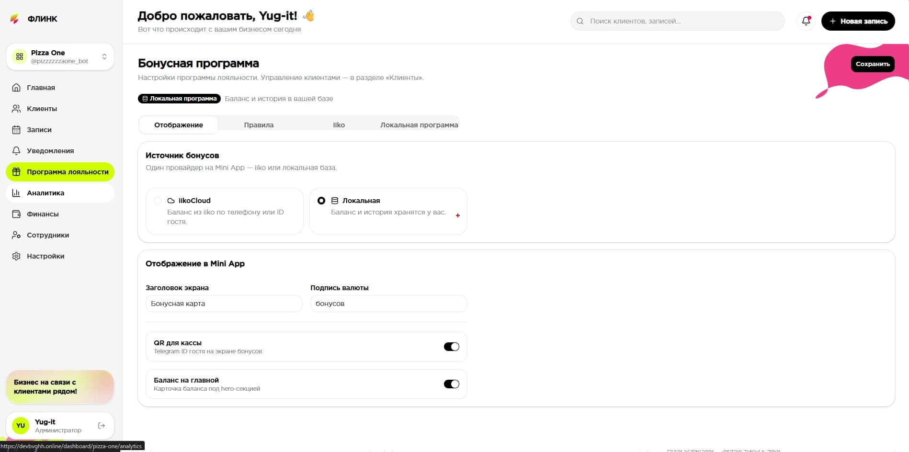Toggle the Баланс на главной switch
Image resolution: width=909 pixels, height=452 pixels.
[x=451, y=384]
